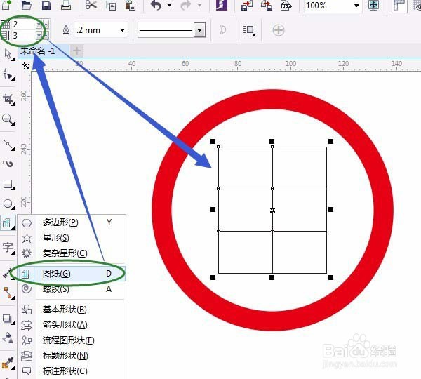Choose 流程图形状(F) from the flyout
The width and height of the screenshot is (421, 379).
(x=72, y=340)
